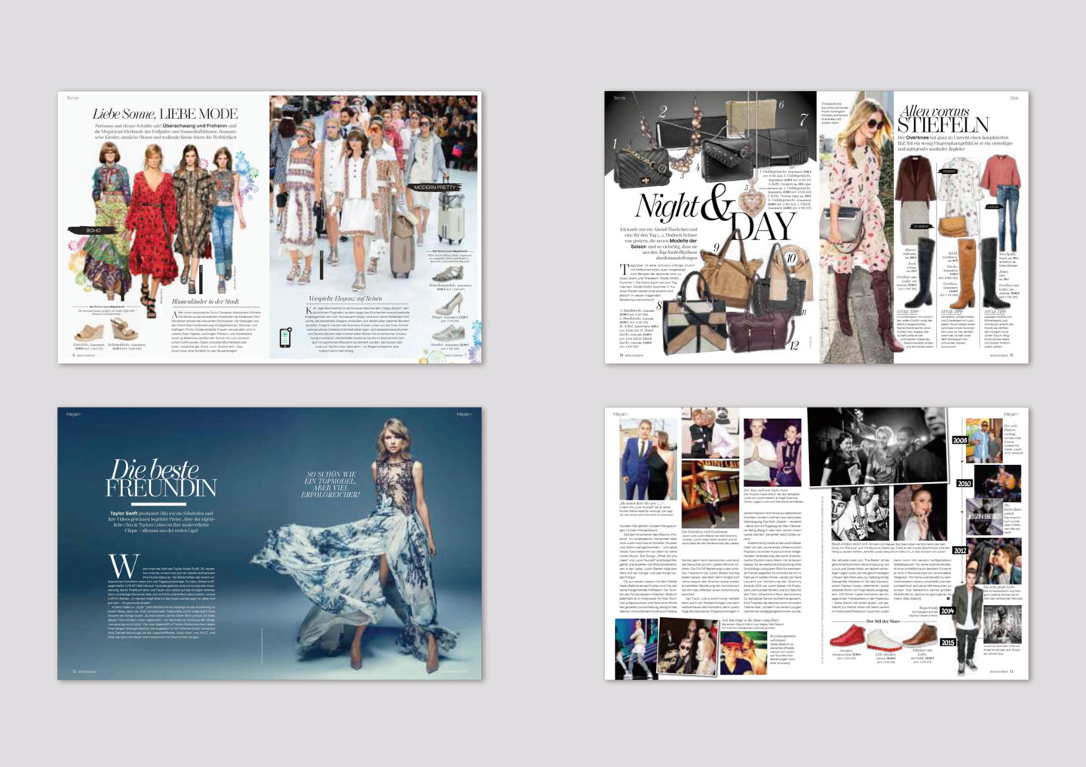Click the 'SO SCHÖN WIE EIN TOPMODEL' pull quote

coord(330,484)
